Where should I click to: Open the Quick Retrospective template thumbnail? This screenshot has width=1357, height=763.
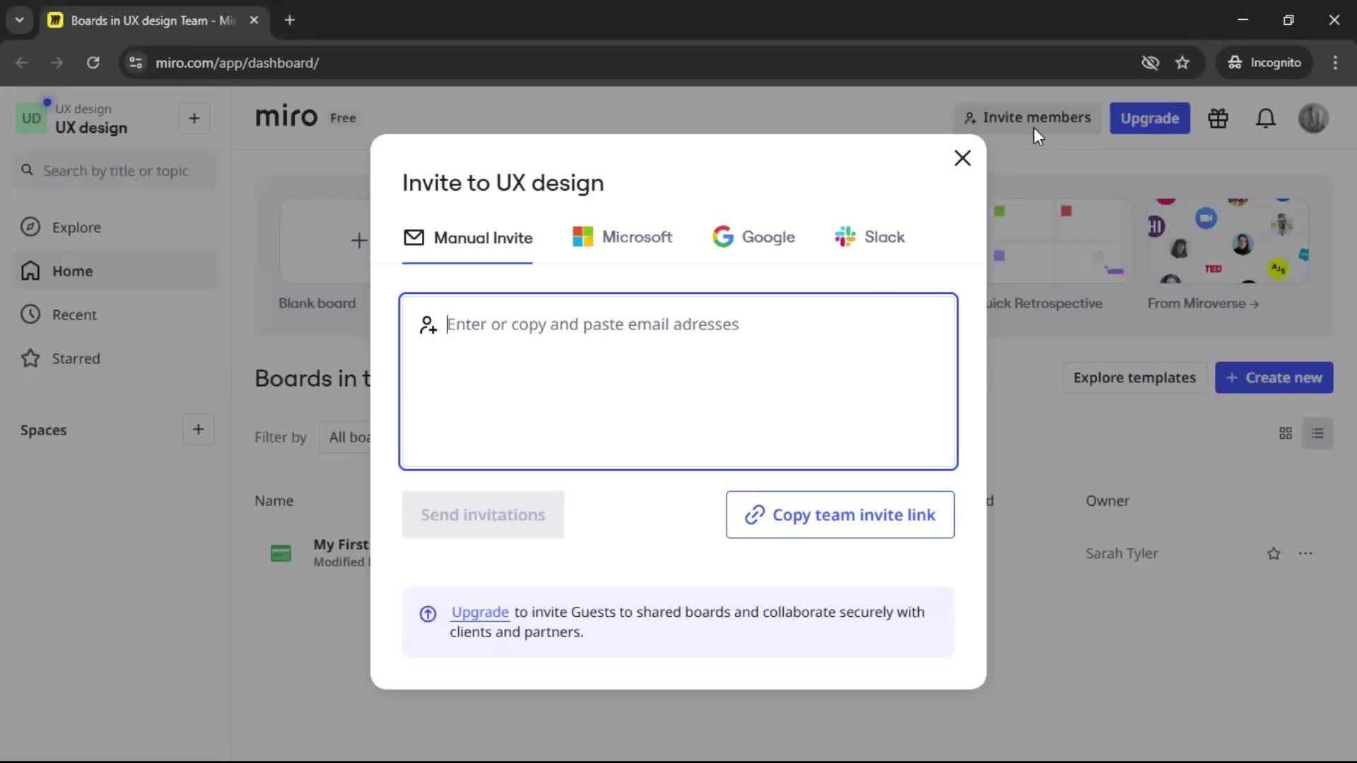(x=1060, y=241)
